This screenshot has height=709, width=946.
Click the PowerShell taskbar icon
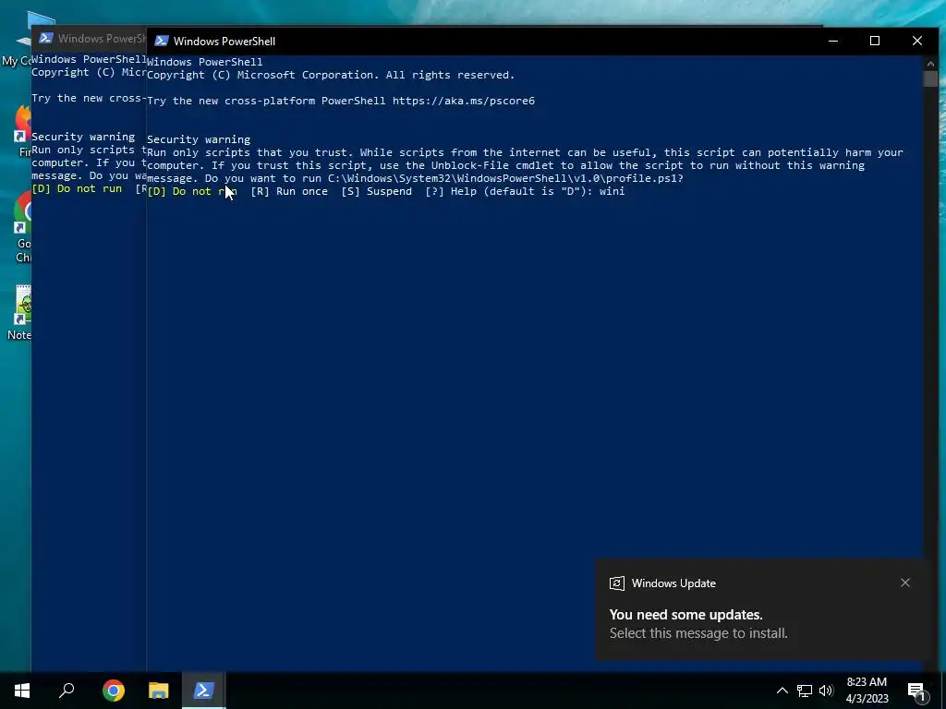(203, 691)
